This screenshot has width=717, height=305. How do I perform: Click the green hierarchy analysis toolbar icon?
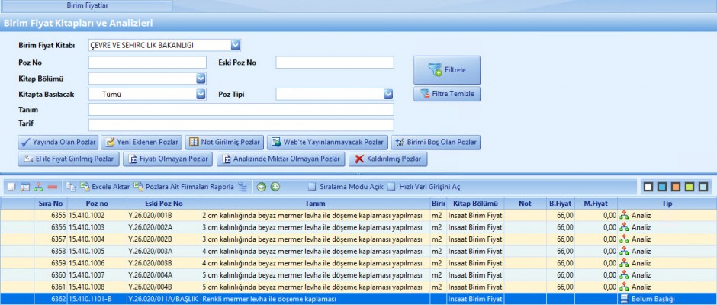(x=39, y=187)
